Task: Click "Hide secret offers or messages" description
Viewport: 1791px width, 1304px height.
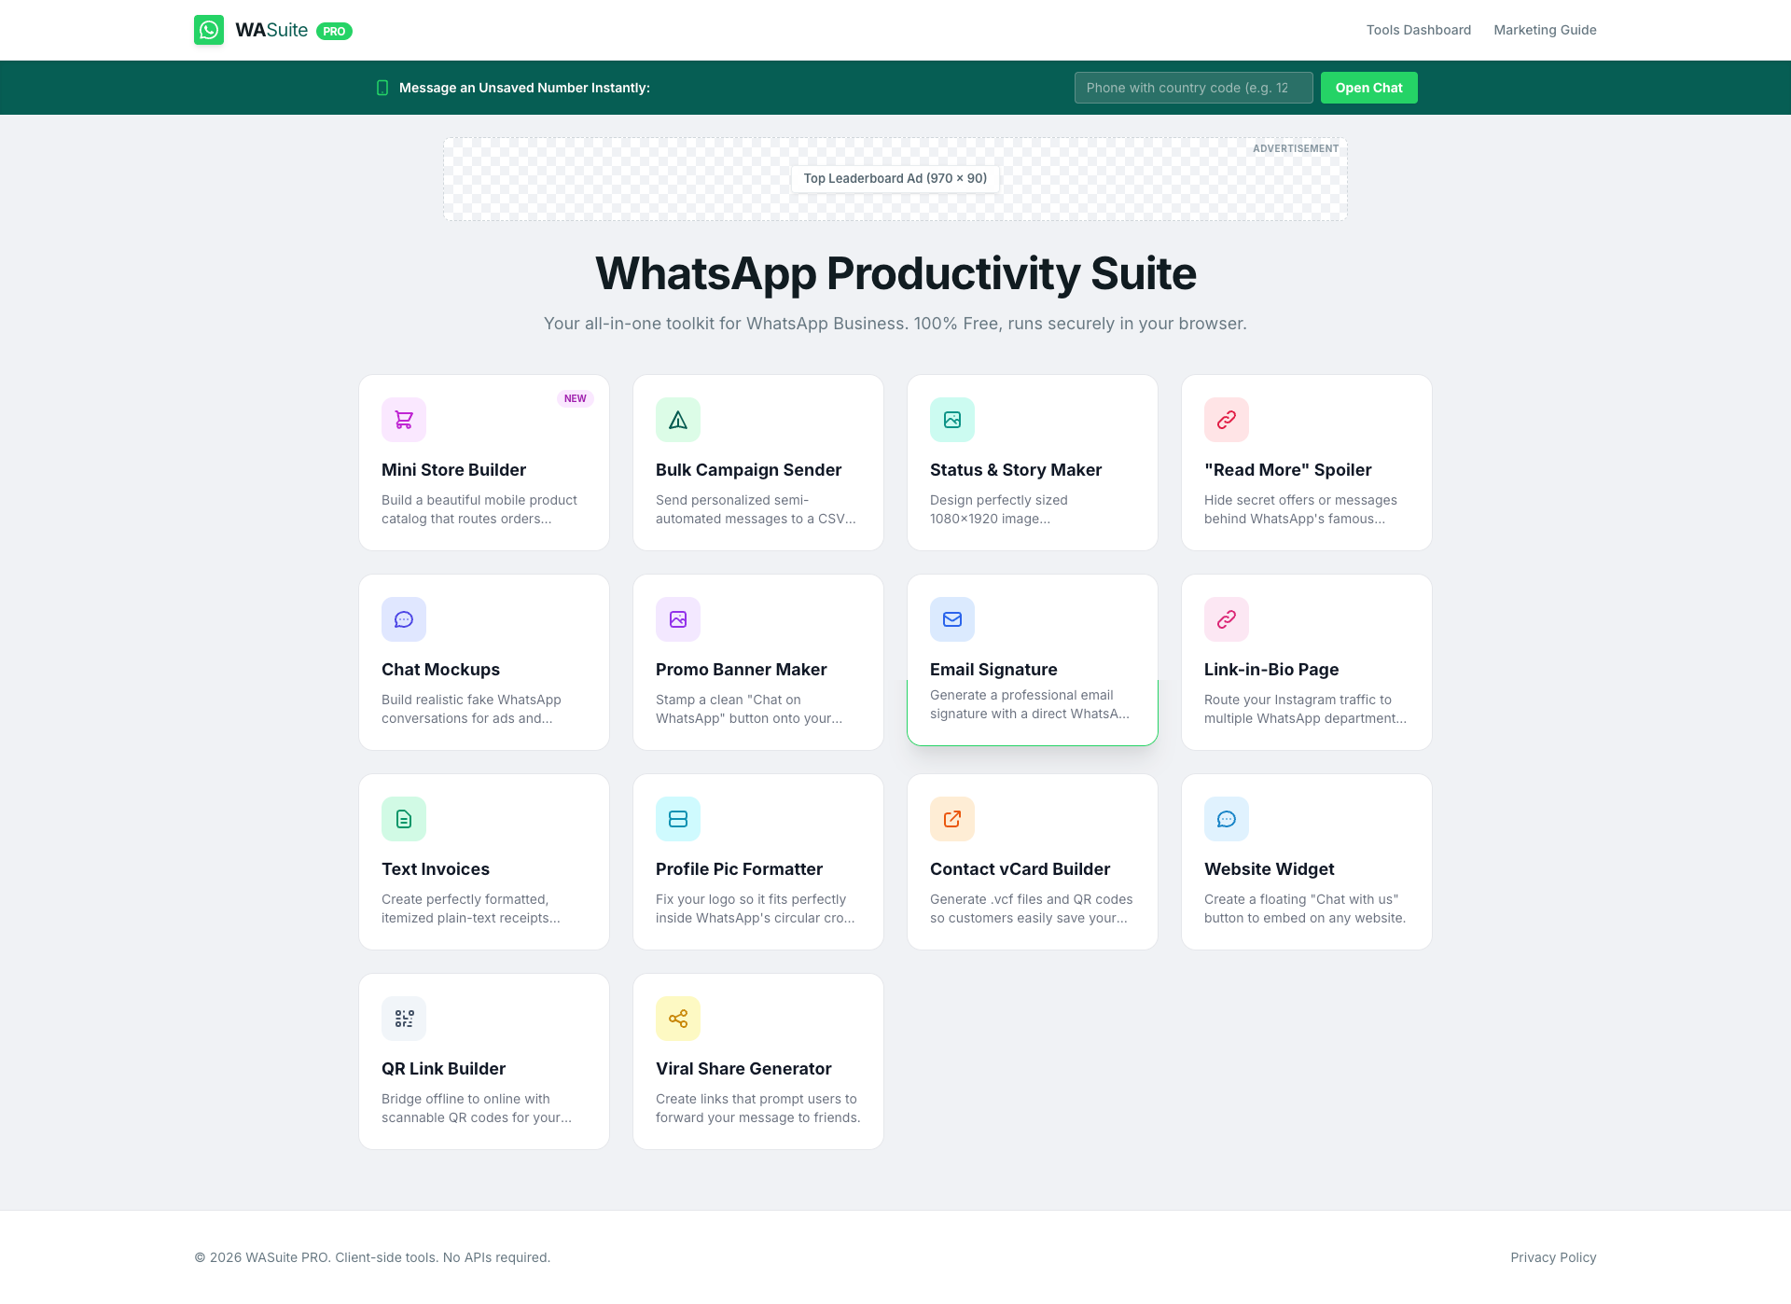Action: [x=1300, y=509]
